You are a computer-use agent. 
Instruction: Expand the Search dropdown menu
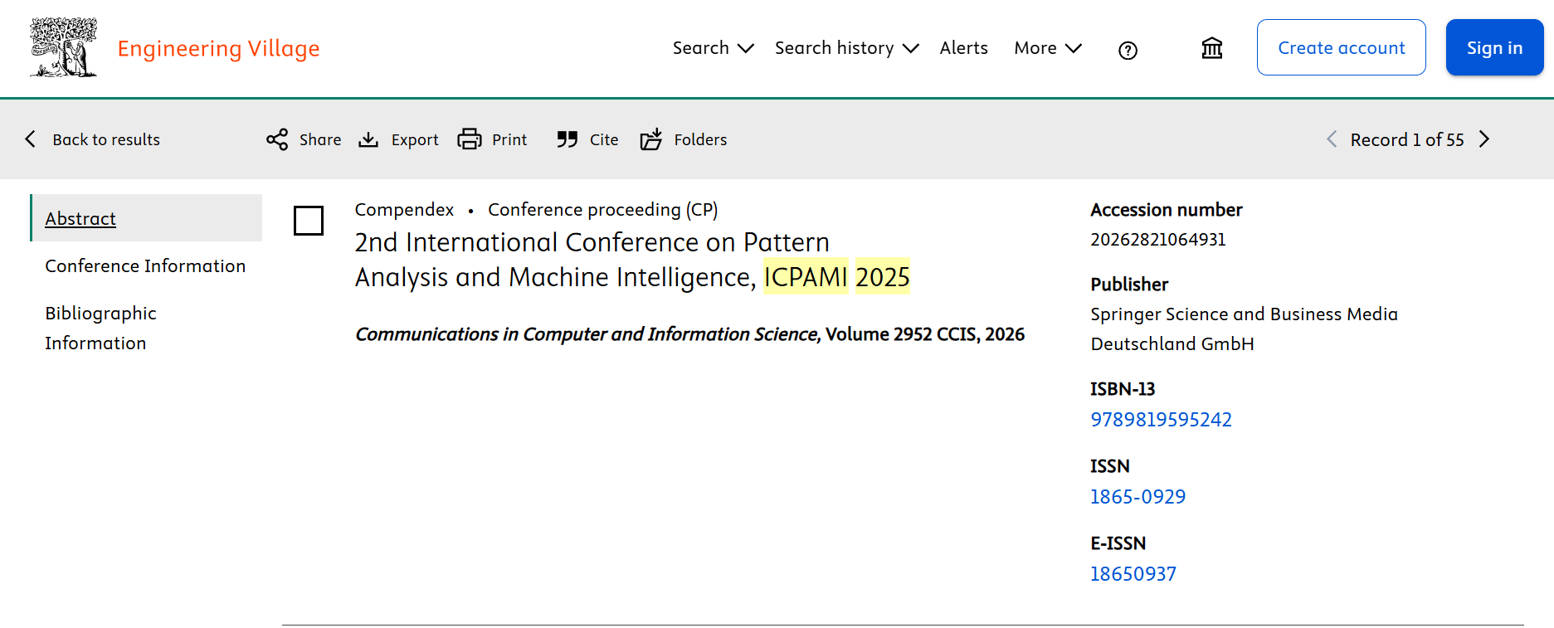pyautogui.click(x=714, y=48)
